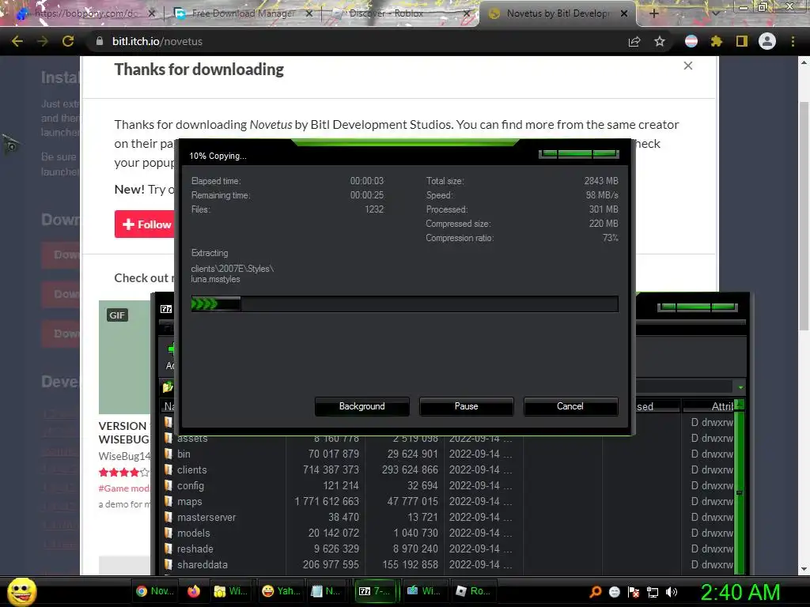Open the smiley Start button

coord(21,591)
